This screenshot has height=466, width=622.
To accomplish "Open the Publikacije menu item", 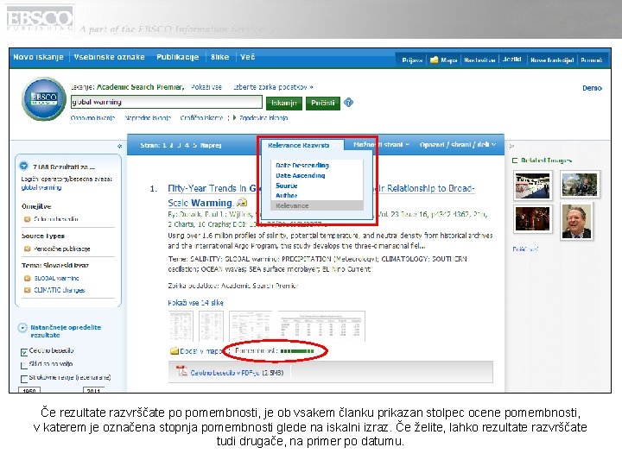I will [x=178, y=57].
